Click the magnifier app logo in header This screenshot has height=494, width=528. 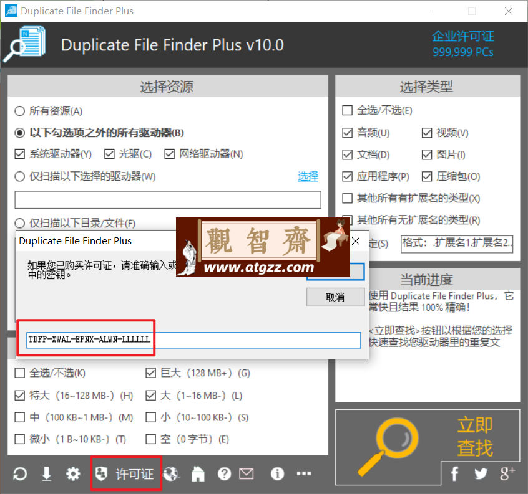pyautogui.click(x=24, y=44)
